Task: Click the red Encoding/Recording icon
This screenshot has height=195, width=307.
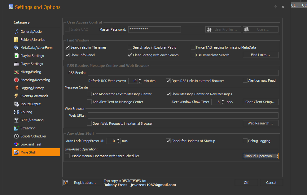Action: (x=16, y=80)
